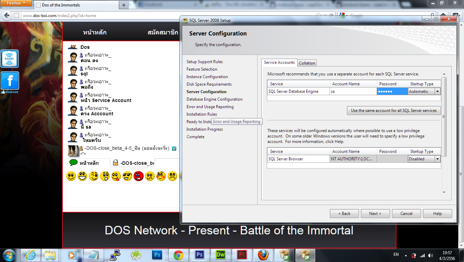Click Instance Configuration step
The image size is (464, 262).
click(207, 77)
